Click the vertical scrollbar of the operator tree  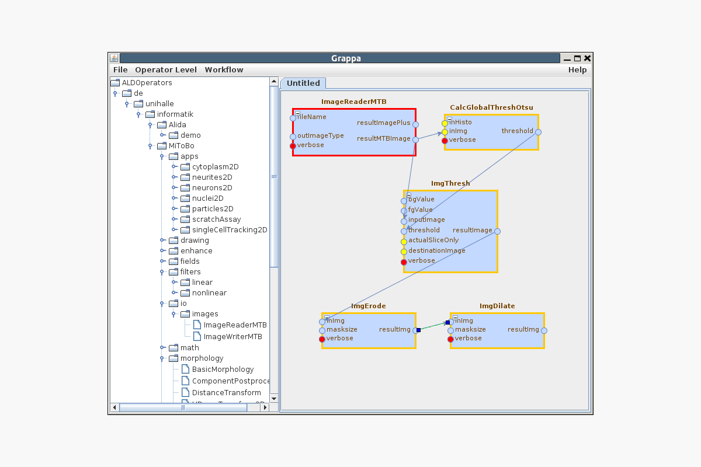coord(274,176)
